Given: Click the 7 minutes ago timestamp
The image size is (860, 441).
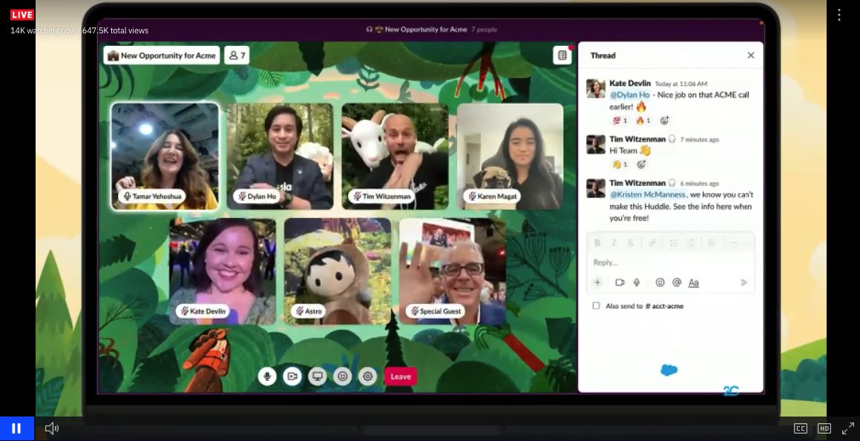Looking at the screenshot, I should 699,139.
